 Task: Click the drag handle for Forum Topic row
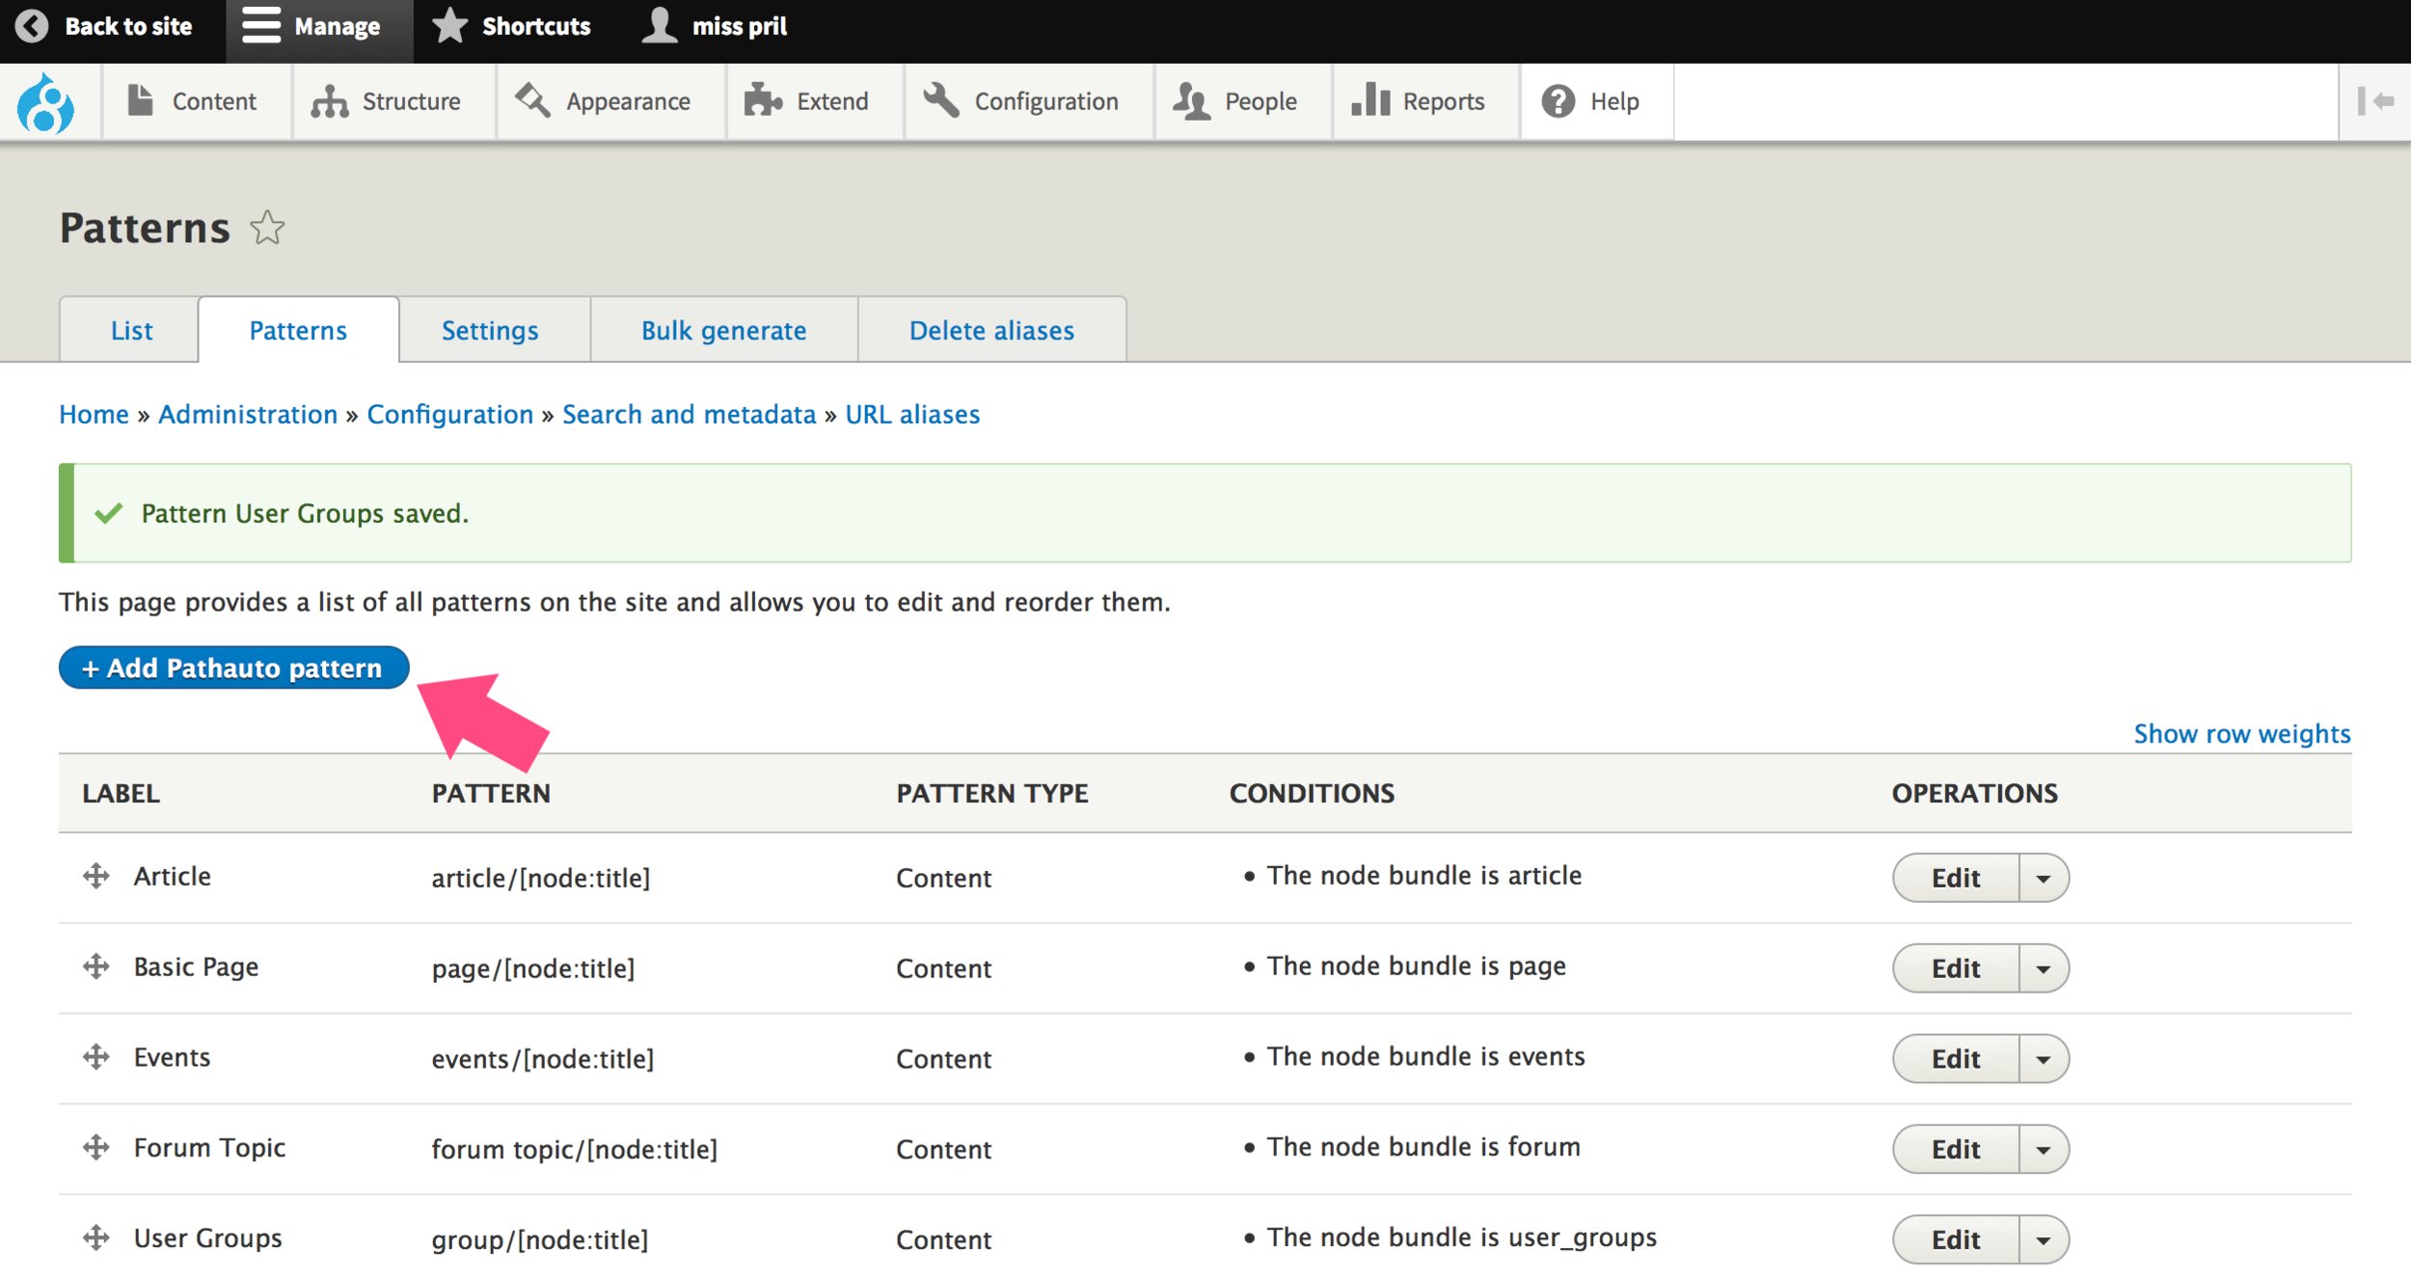tap(95, 1147)
